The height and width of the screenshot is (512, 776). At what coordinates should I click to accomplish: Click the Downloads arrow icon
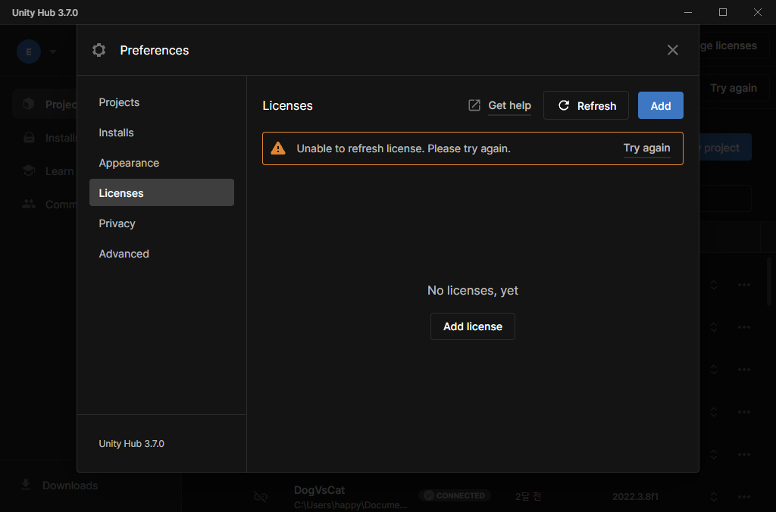(x=26, y=485)
